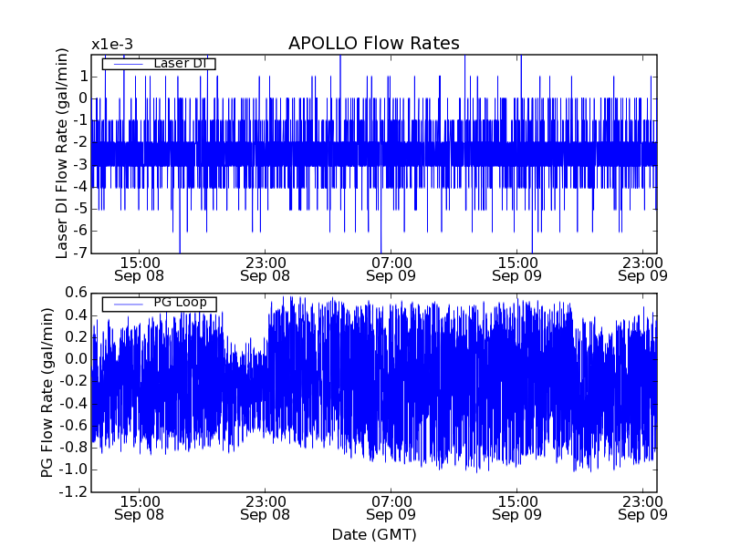The image size is (730, 547).
Task: Click the "-5" tick on Laser DI axis
Action: tap(80, 209)
